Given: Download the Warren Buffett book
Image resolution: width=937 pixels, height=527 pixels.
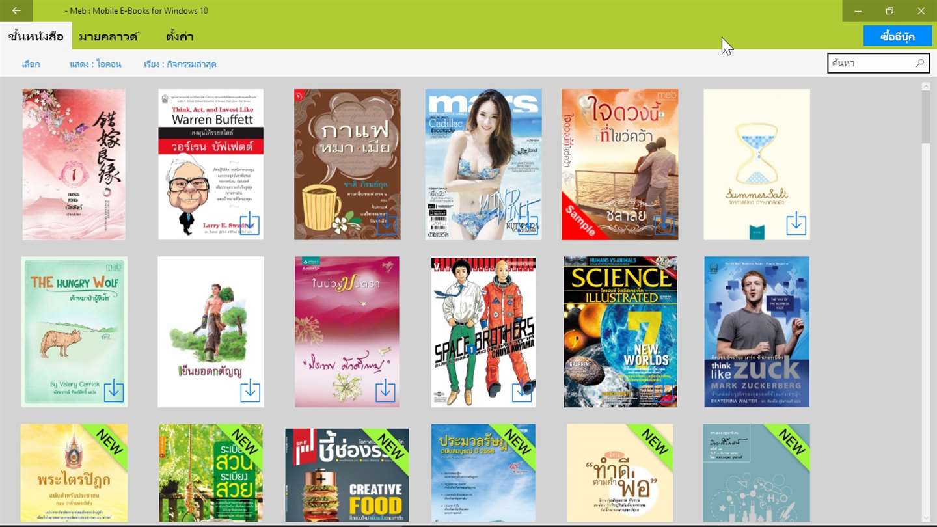Looking at the screenshot, I should (250, 224).
